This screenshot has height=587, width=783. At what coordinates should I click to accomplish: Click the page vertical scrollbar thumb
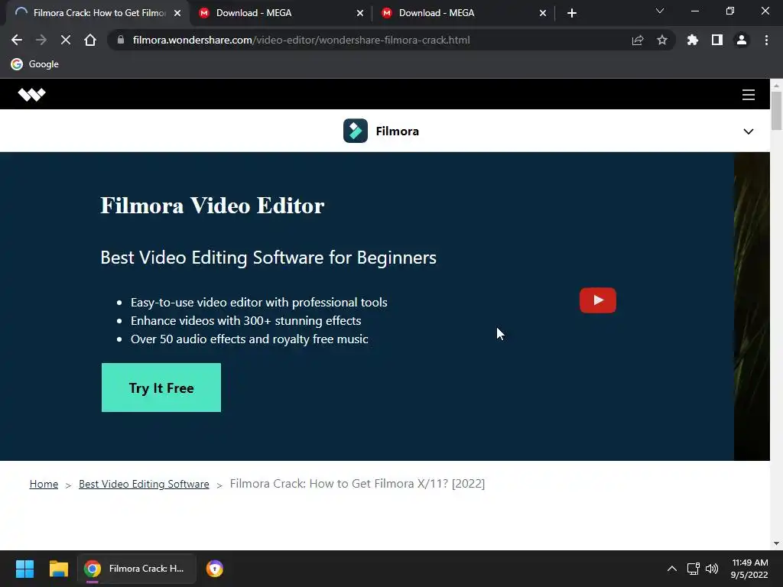click(777, 111)
